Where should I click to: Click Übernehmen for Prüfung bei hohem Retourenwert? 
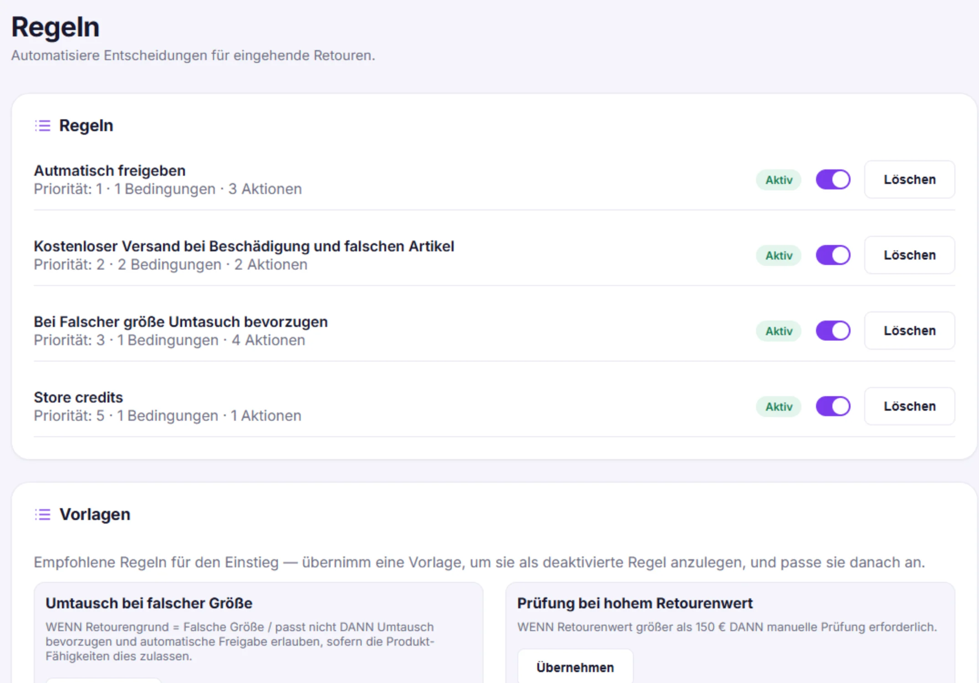(575, 667)
